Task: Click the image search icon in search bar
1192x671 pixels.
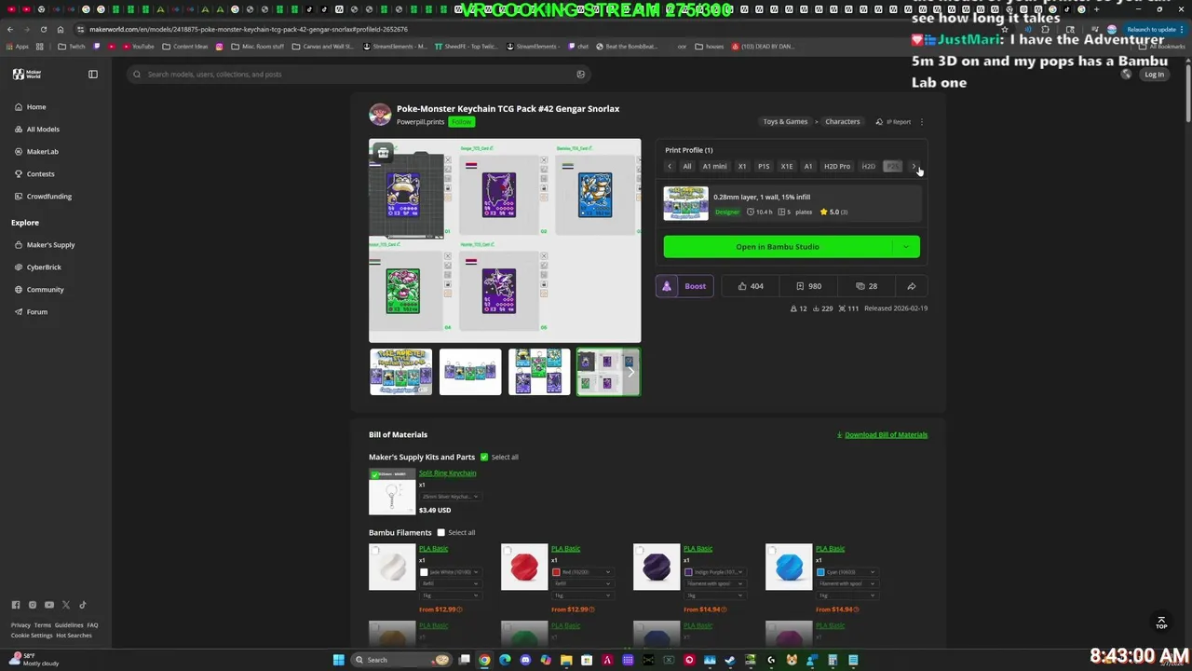Action: coord(581,75)
